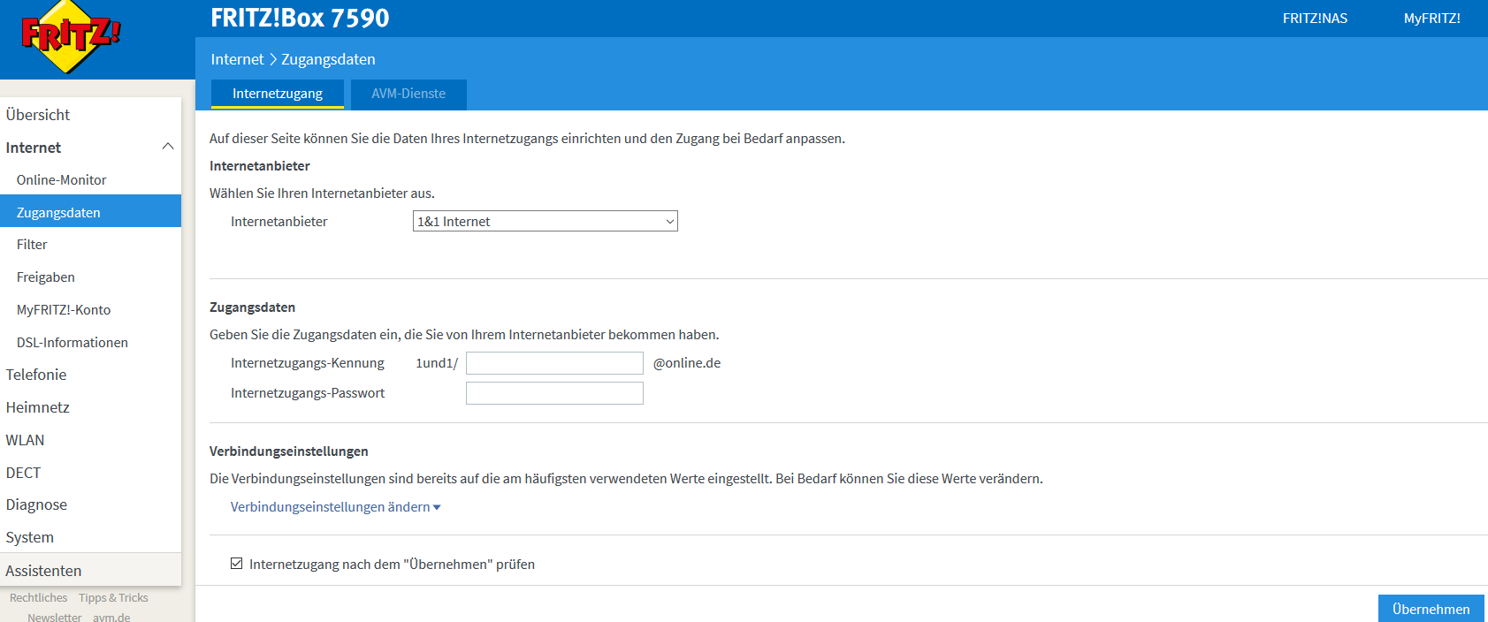Click the Rechtliches footer link

[x=38, y=598]
